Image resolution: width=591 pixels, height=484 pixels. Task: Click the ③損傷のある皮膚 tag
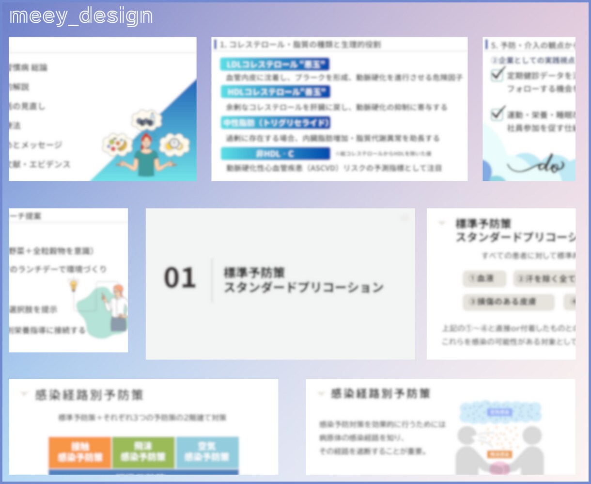coord(508,302)
